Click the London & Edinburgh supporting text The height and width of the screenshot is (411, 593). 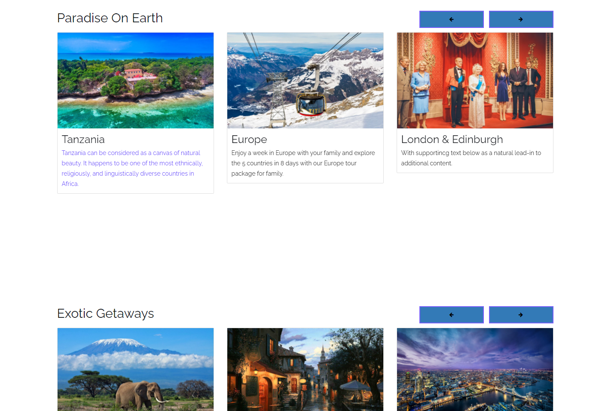tap(471, 158)
